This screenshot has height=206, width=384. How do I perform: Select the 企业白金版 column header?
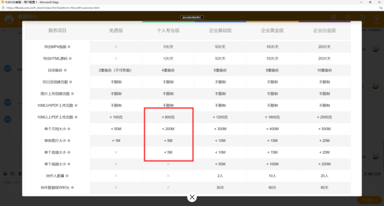click(x=324, y=30)
